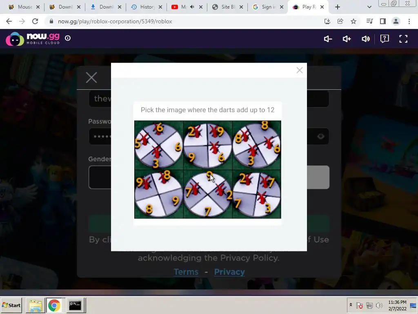
Task: Pick the bottom-left dartboard with 9 and 8 darts
Action: (x=159, y=194)
